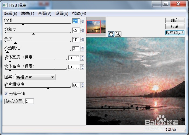This screenshot has height=135, width=189.
Task: Click the 块体高度 value field
Action: click(x=74, y=67)
